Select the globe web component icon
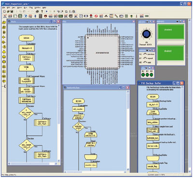This screenshot has width=193, height=178. (25, 16)
